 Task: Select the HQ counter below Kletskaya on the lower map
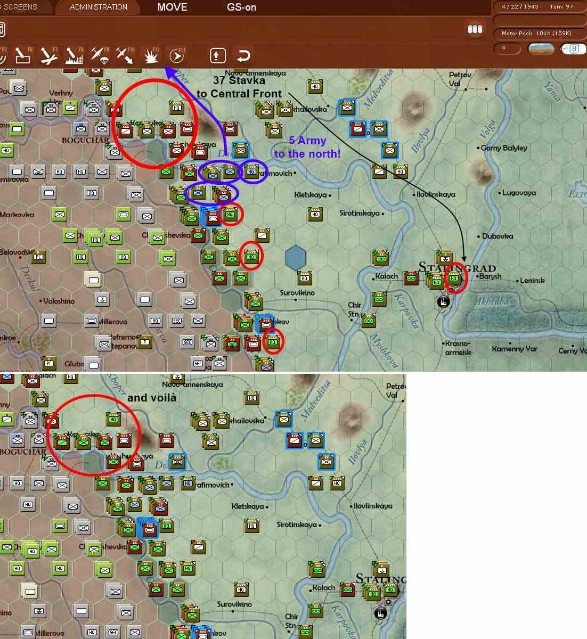252,525
